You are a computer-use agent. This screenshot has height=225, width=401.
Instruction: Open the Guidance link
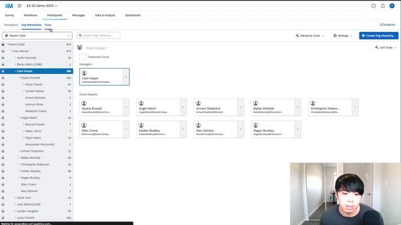tap(387, 25)
